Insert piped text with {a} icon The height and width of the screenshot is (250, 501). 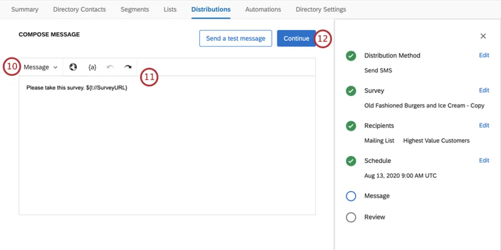[x=92, y=67]
